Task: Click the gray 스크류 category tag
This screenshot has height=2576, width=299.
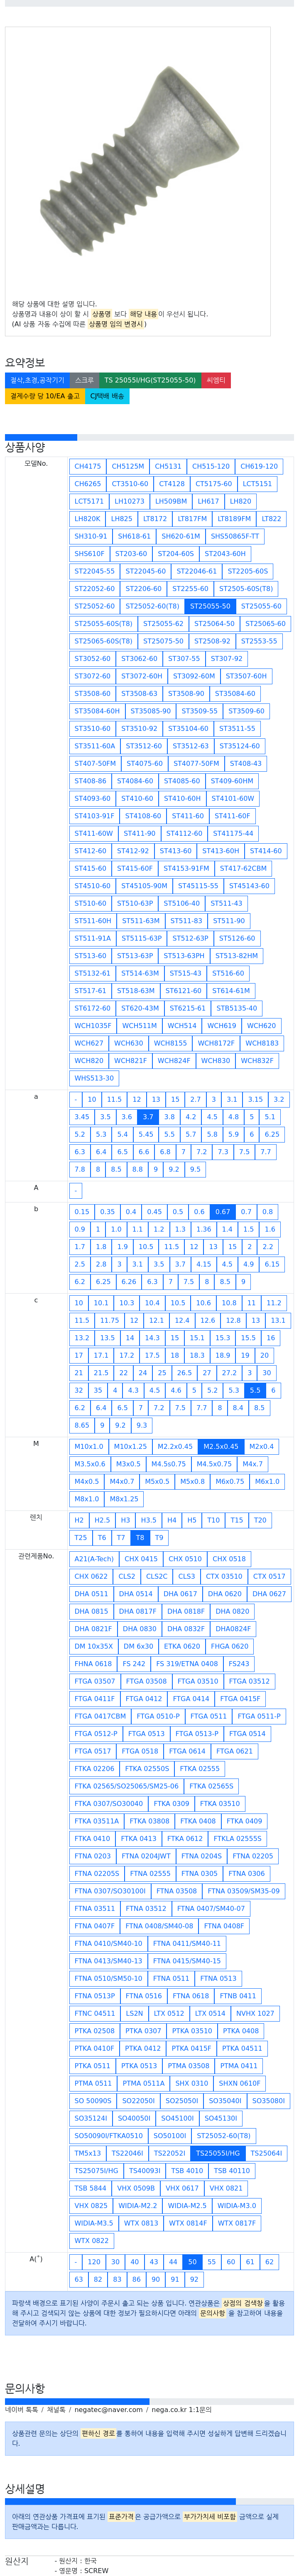Action: click(85, 381)
